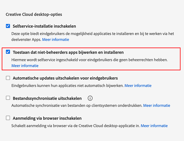Enable the Automatische updates uitschakelen checkbox
The width and height of the screenshot is (184, 141).
[x=8, y=78]
